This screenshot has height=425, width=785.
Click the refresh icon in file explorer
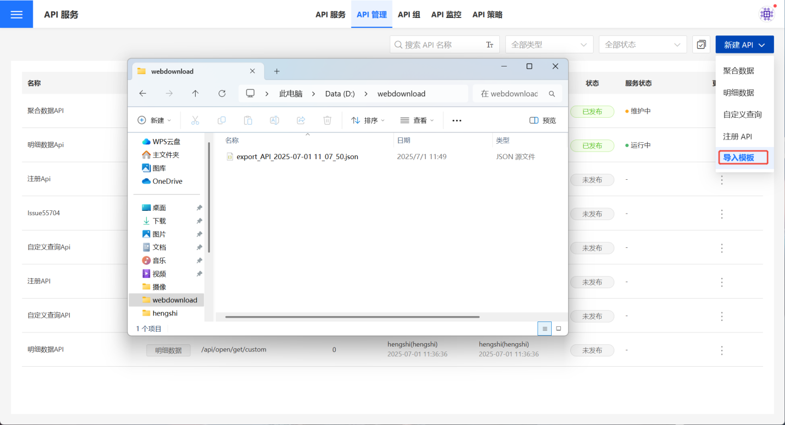pos(222,94)
